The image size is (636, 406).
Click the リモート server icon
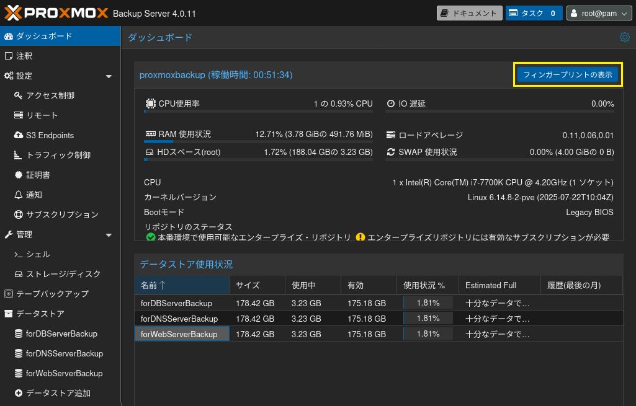tap(18, 115)
